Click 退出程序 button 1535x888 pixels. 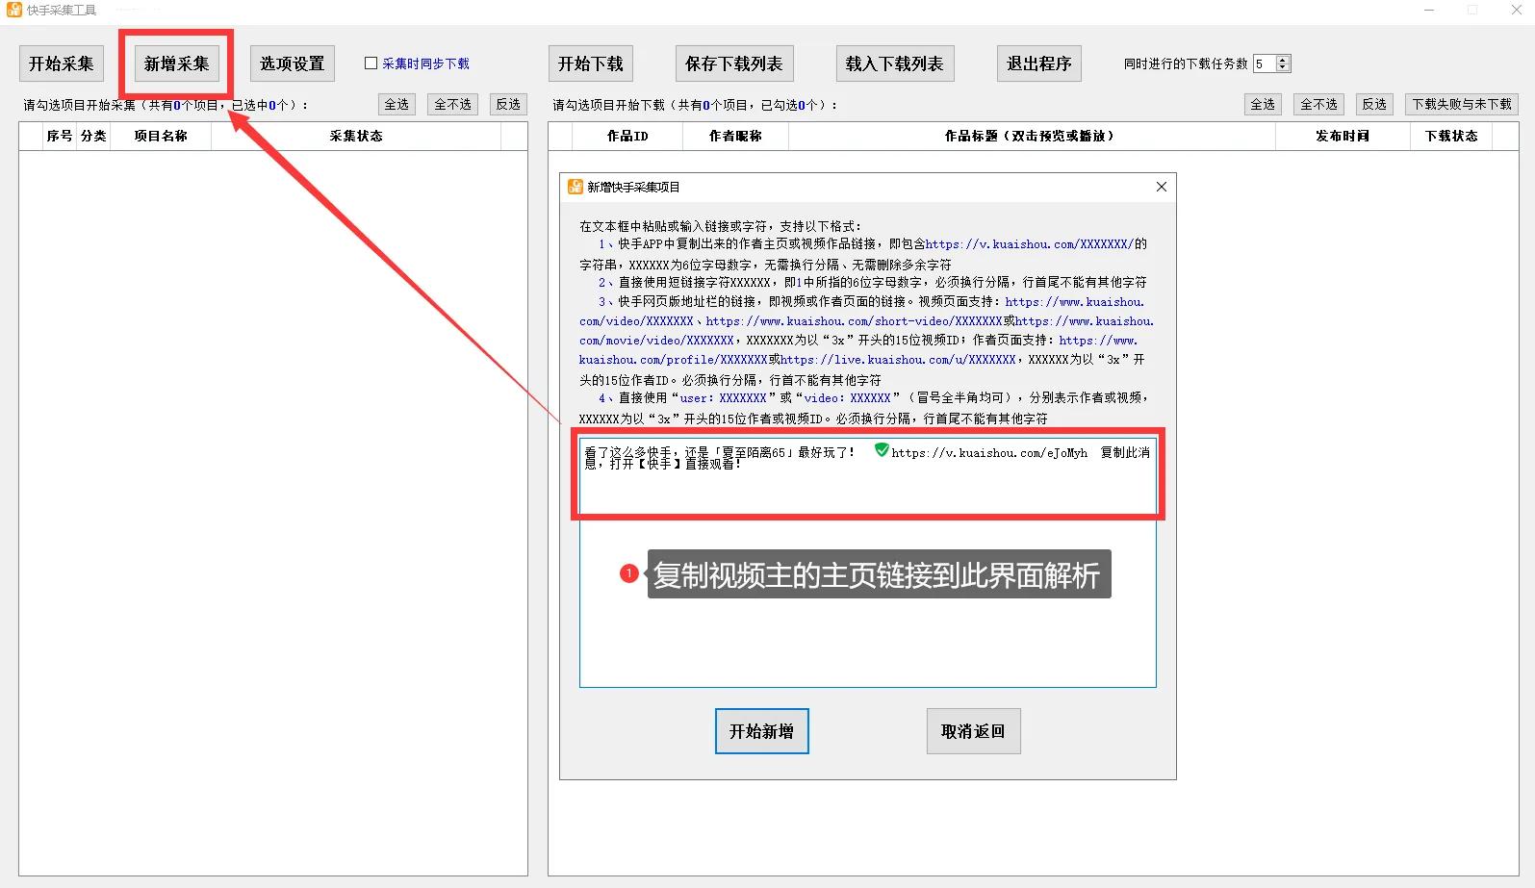coord(1038,63)
